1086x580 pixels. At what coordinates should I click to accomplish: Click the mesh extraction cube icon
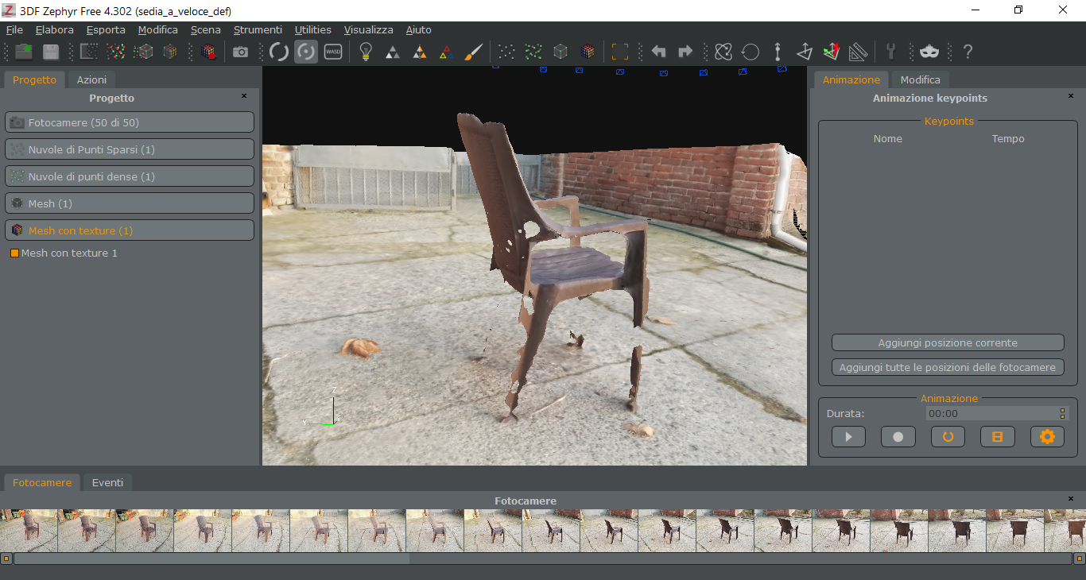click(x=143, y=52)
